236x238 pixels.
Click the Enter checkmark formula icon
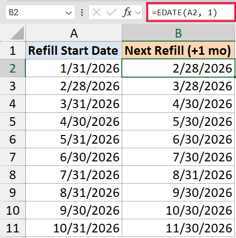tap(112, 13)
